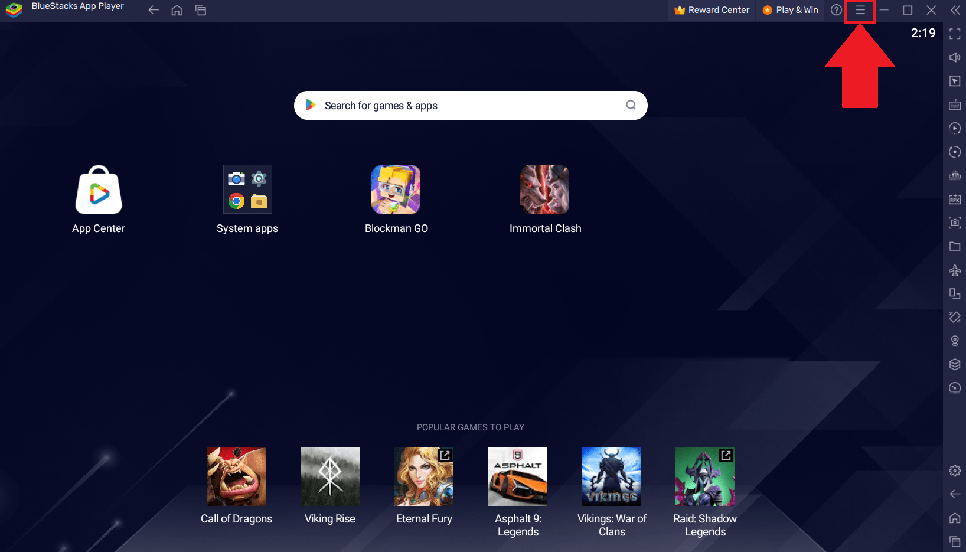This screenshot has width=966, height=552.
Task: Expand the System apps folder
Action: pyautogui.click(x=247, y=189)
